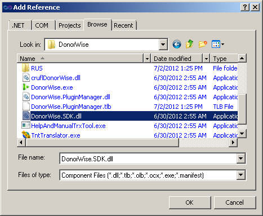Sort by the Date modified column header
The height and width of the screenshot is (216, 263).
pyautogui.click(x=176, y=59)
